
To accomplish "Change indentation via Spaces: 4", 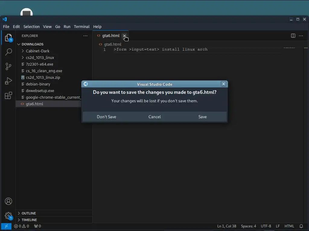I will (249, 226).
